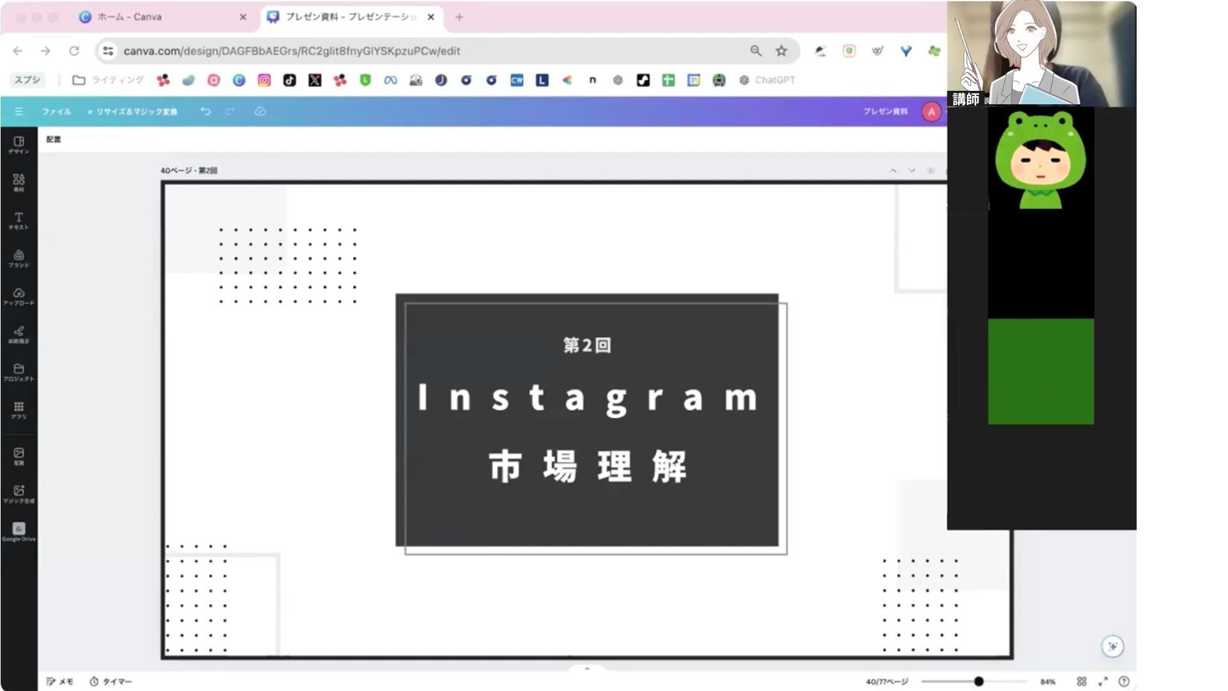
Task: Open the CW bookmark in bookmarks bar
Action: click(x=517, y=80)
